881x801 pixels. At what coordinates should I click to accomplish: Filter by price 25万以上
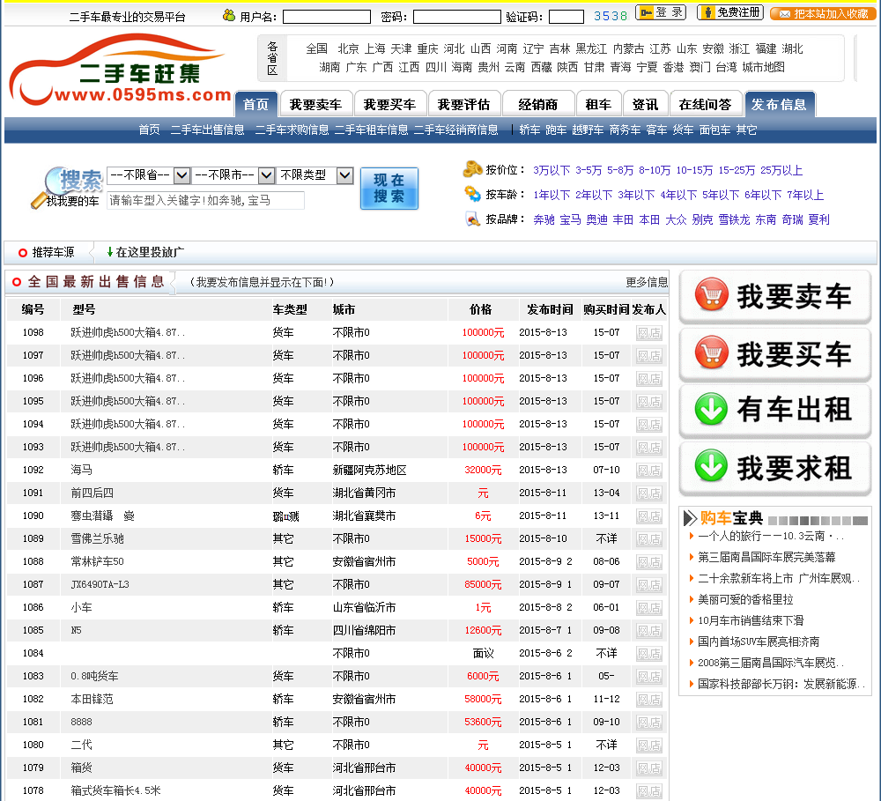tap(781, 170)
